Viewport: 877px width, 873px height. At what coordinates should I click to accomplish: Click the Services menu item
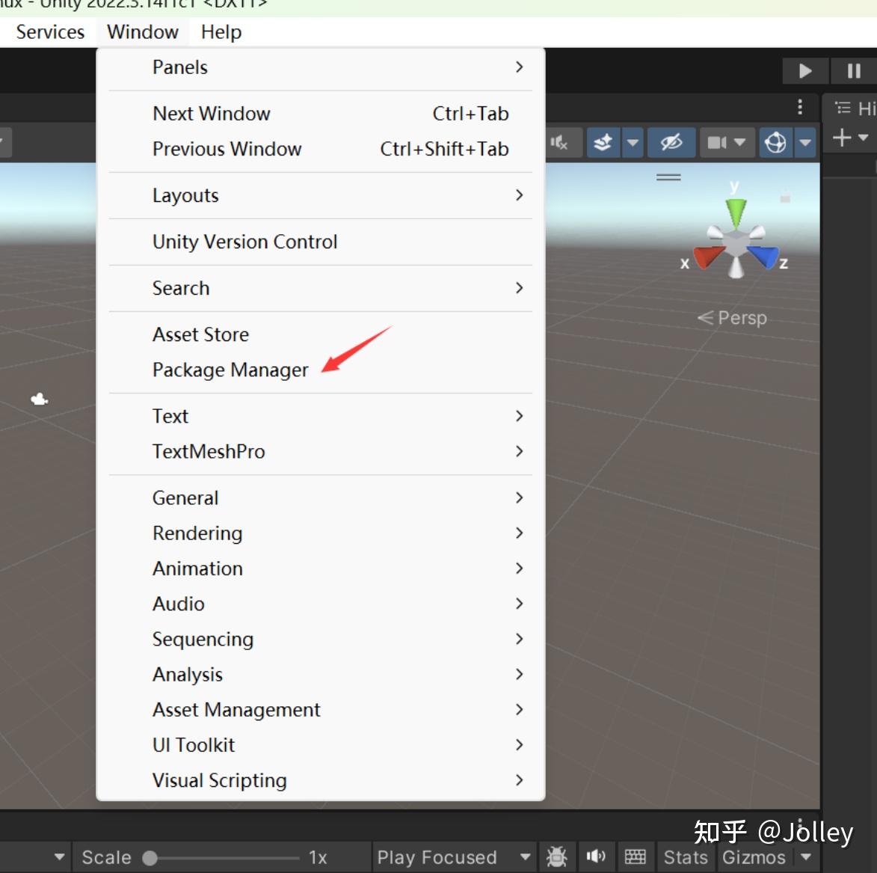point(49,31)
